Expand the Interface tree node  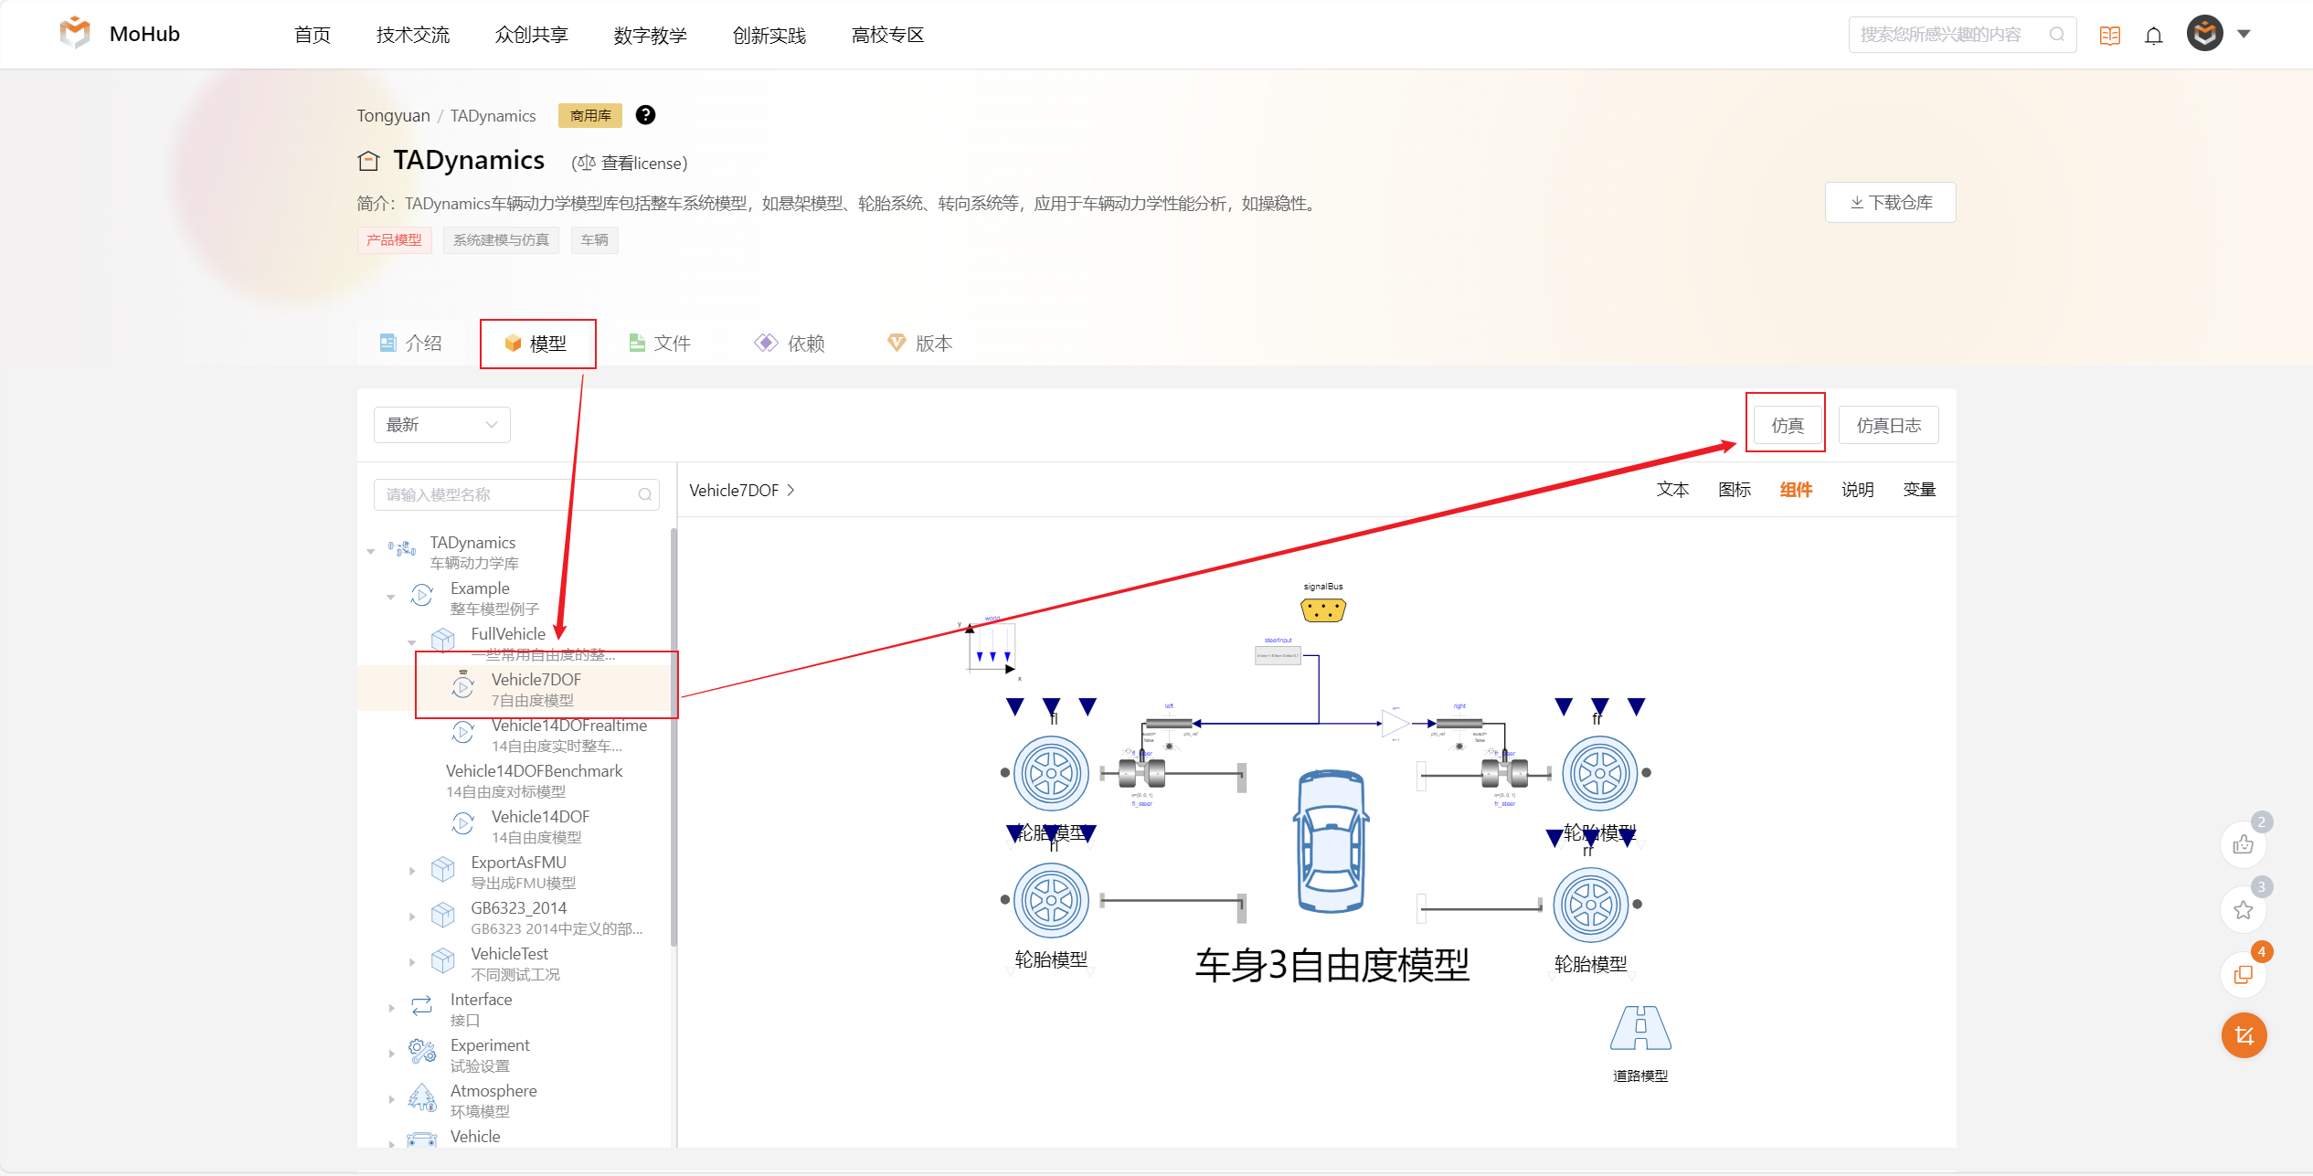pyautogui.click(x=391, y=1009)
